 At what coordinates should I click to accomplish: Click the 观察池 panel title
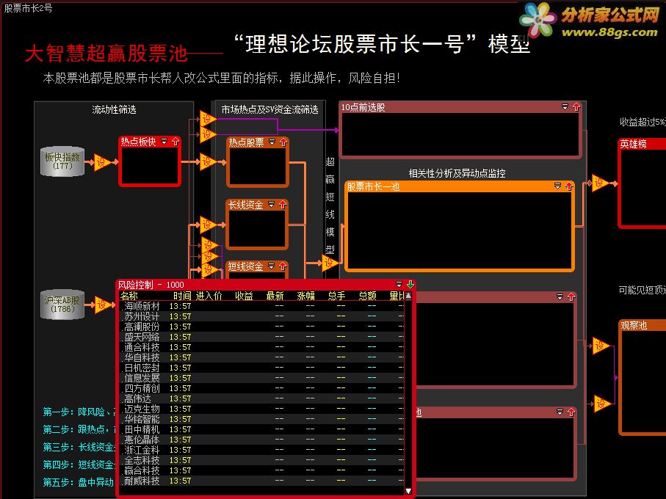pos(634,326)
